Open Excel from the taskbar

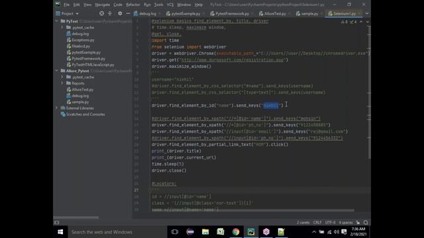tap(221, 232)
